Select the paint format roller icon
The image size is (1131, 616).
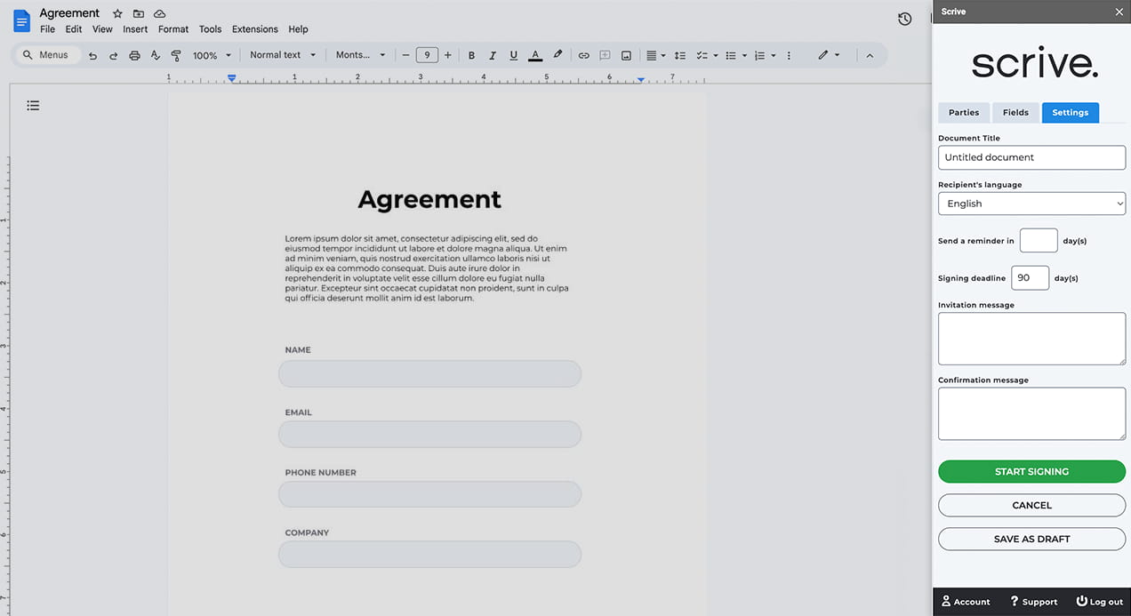(176, 55)
